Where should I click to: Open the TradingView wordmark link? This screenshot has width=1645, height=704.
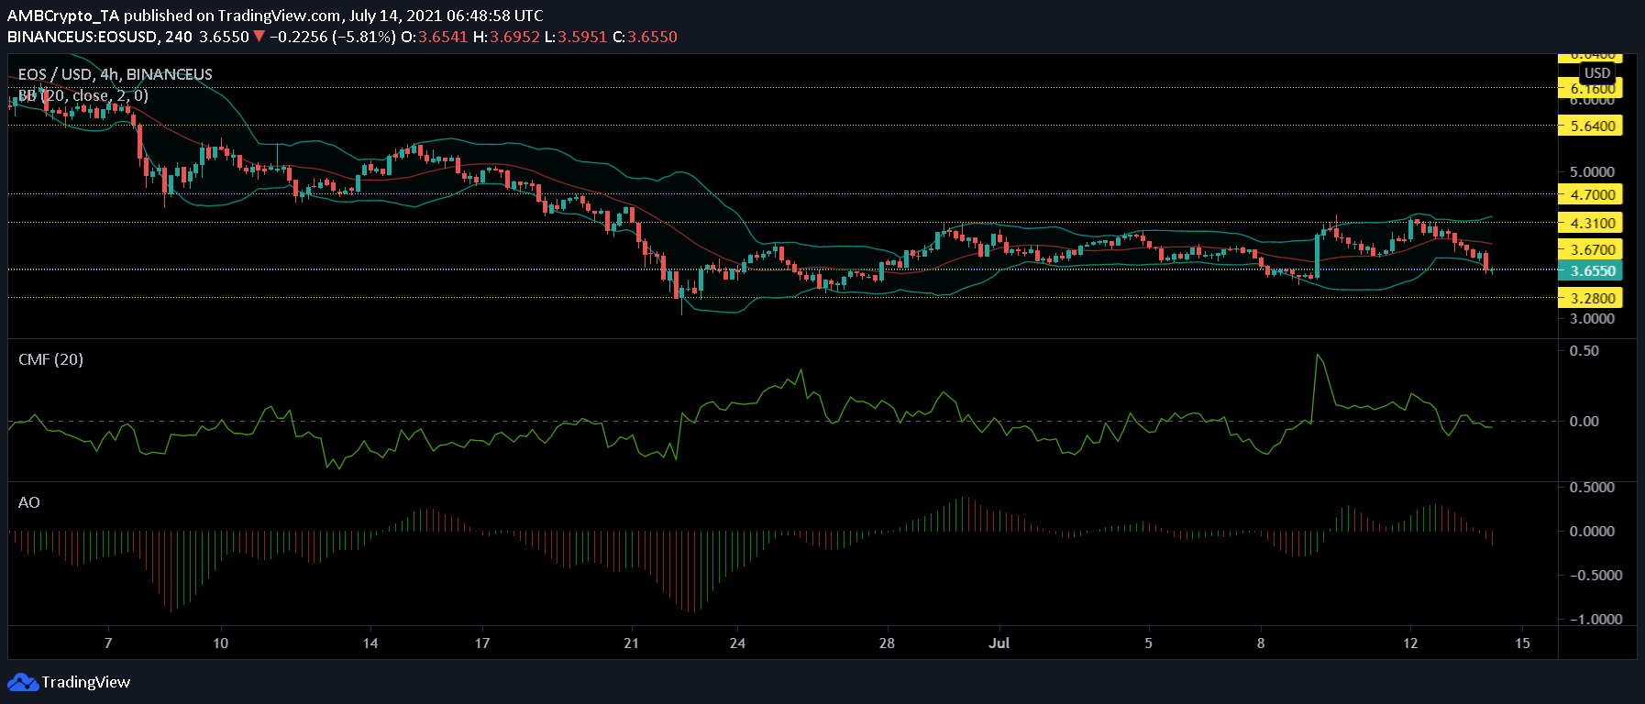point(86,682)
